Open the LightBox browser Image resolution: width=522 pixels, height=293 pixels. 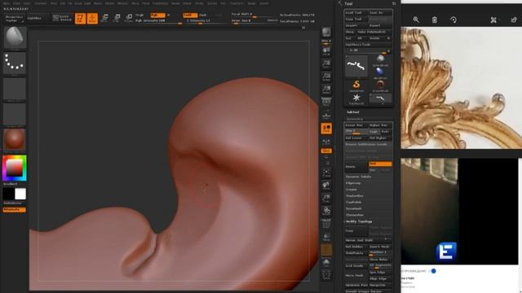(x=38, y=19)
